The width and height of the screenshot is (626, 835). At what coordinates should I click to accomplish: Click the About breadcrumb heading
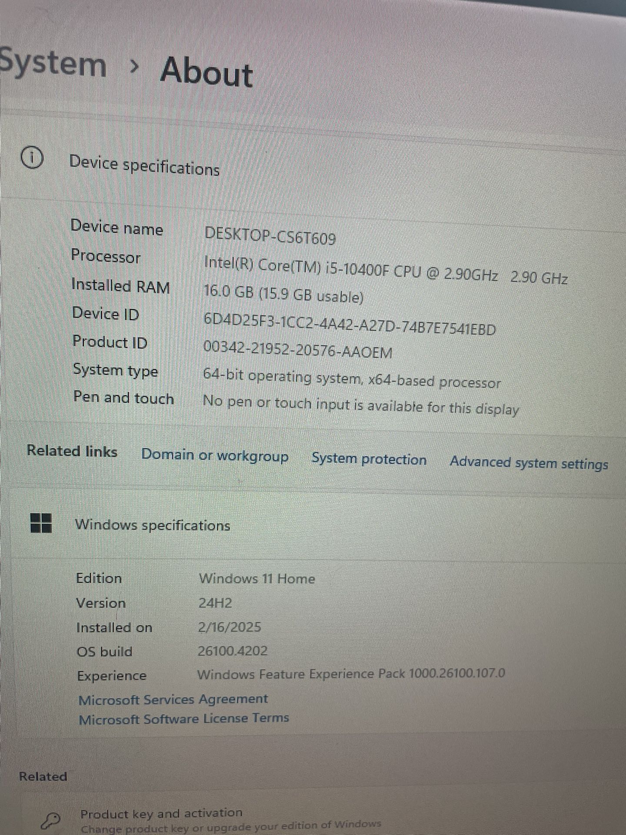206,72
